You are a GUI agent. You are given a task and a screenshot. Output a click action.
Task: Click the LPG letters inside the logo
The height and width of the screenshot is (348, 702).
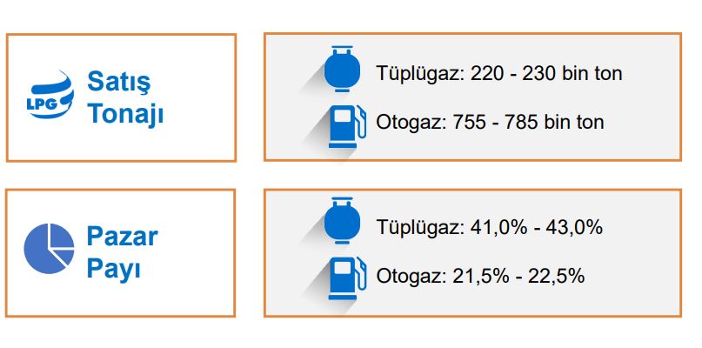tap(41, 104)
